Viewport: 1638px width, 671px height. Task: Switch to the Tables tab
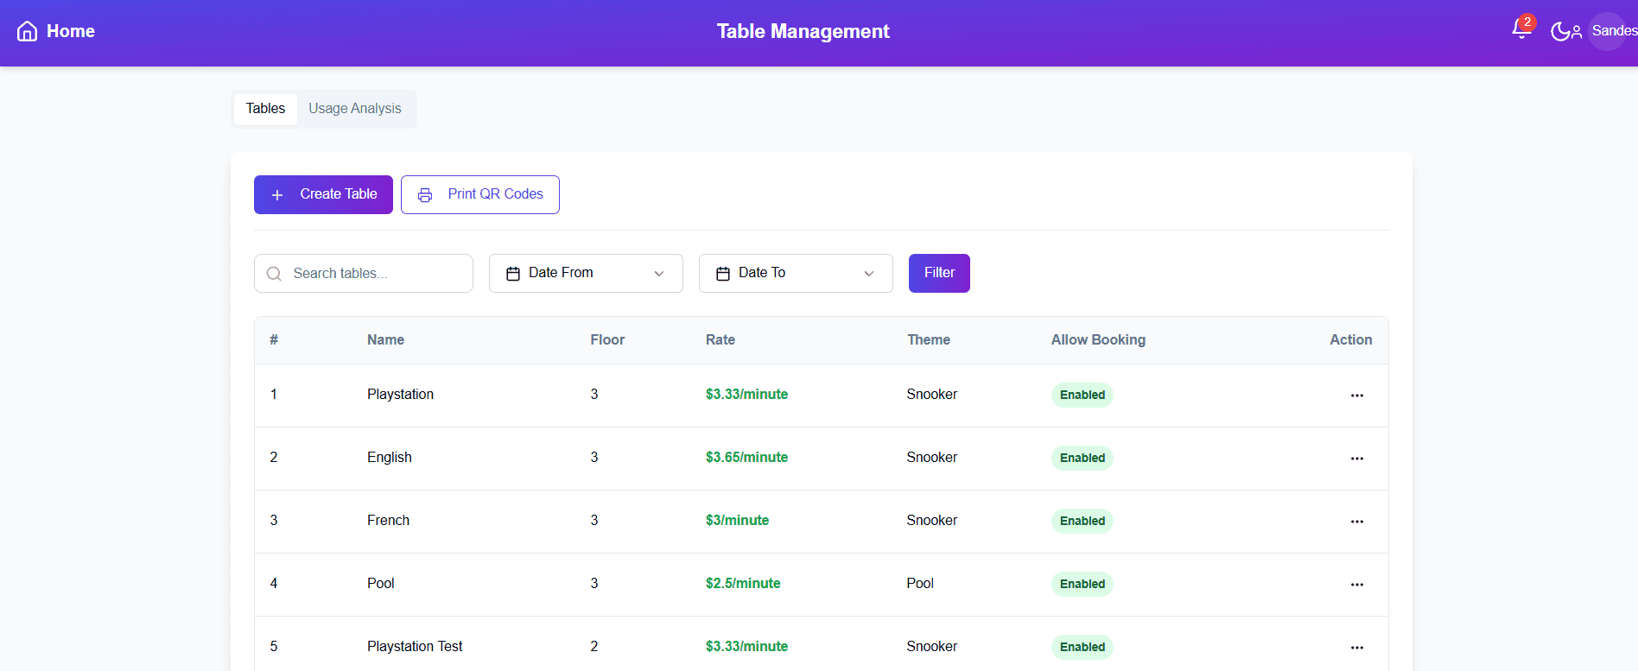point(265,109)
